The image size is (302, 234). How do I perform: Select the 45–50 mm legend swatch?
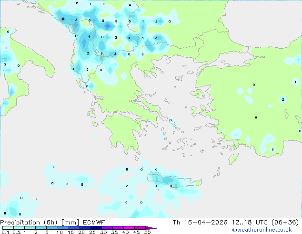[x=140, y=228]
